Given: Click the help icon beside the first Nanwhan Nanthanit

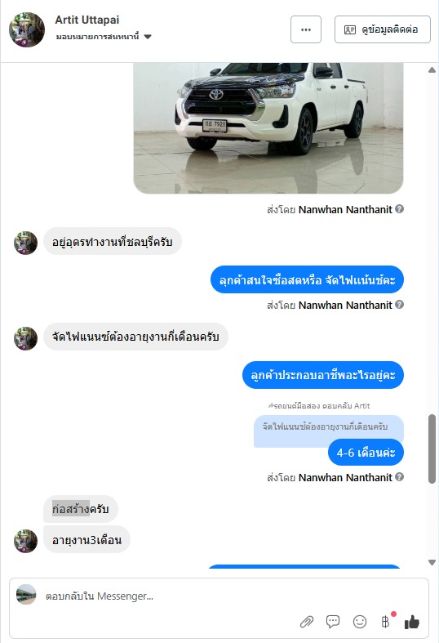Looking at the screenshot, I should click(x=400, y=209).
